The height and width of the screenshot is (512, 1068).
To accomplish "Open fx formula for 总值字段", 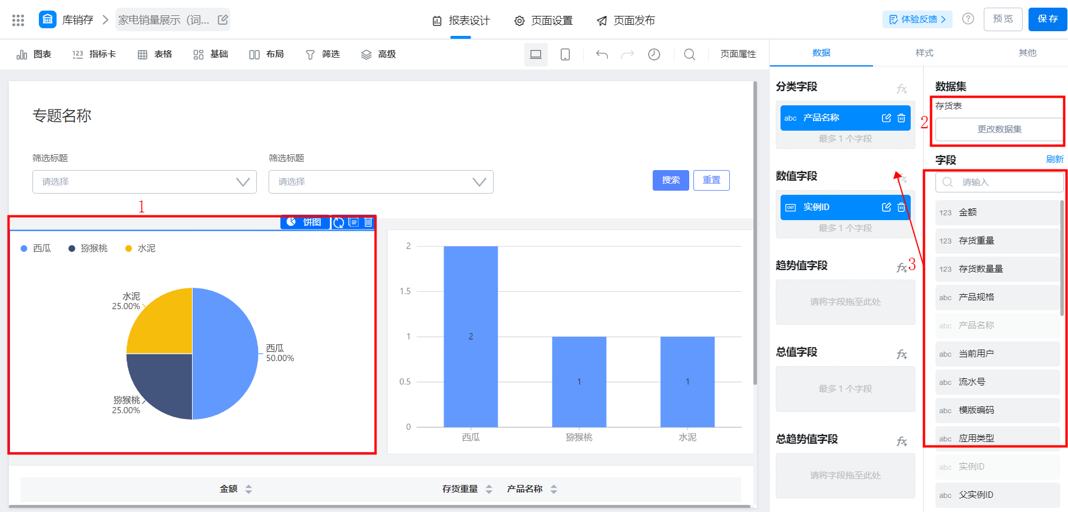I will (x=902, y=354).
